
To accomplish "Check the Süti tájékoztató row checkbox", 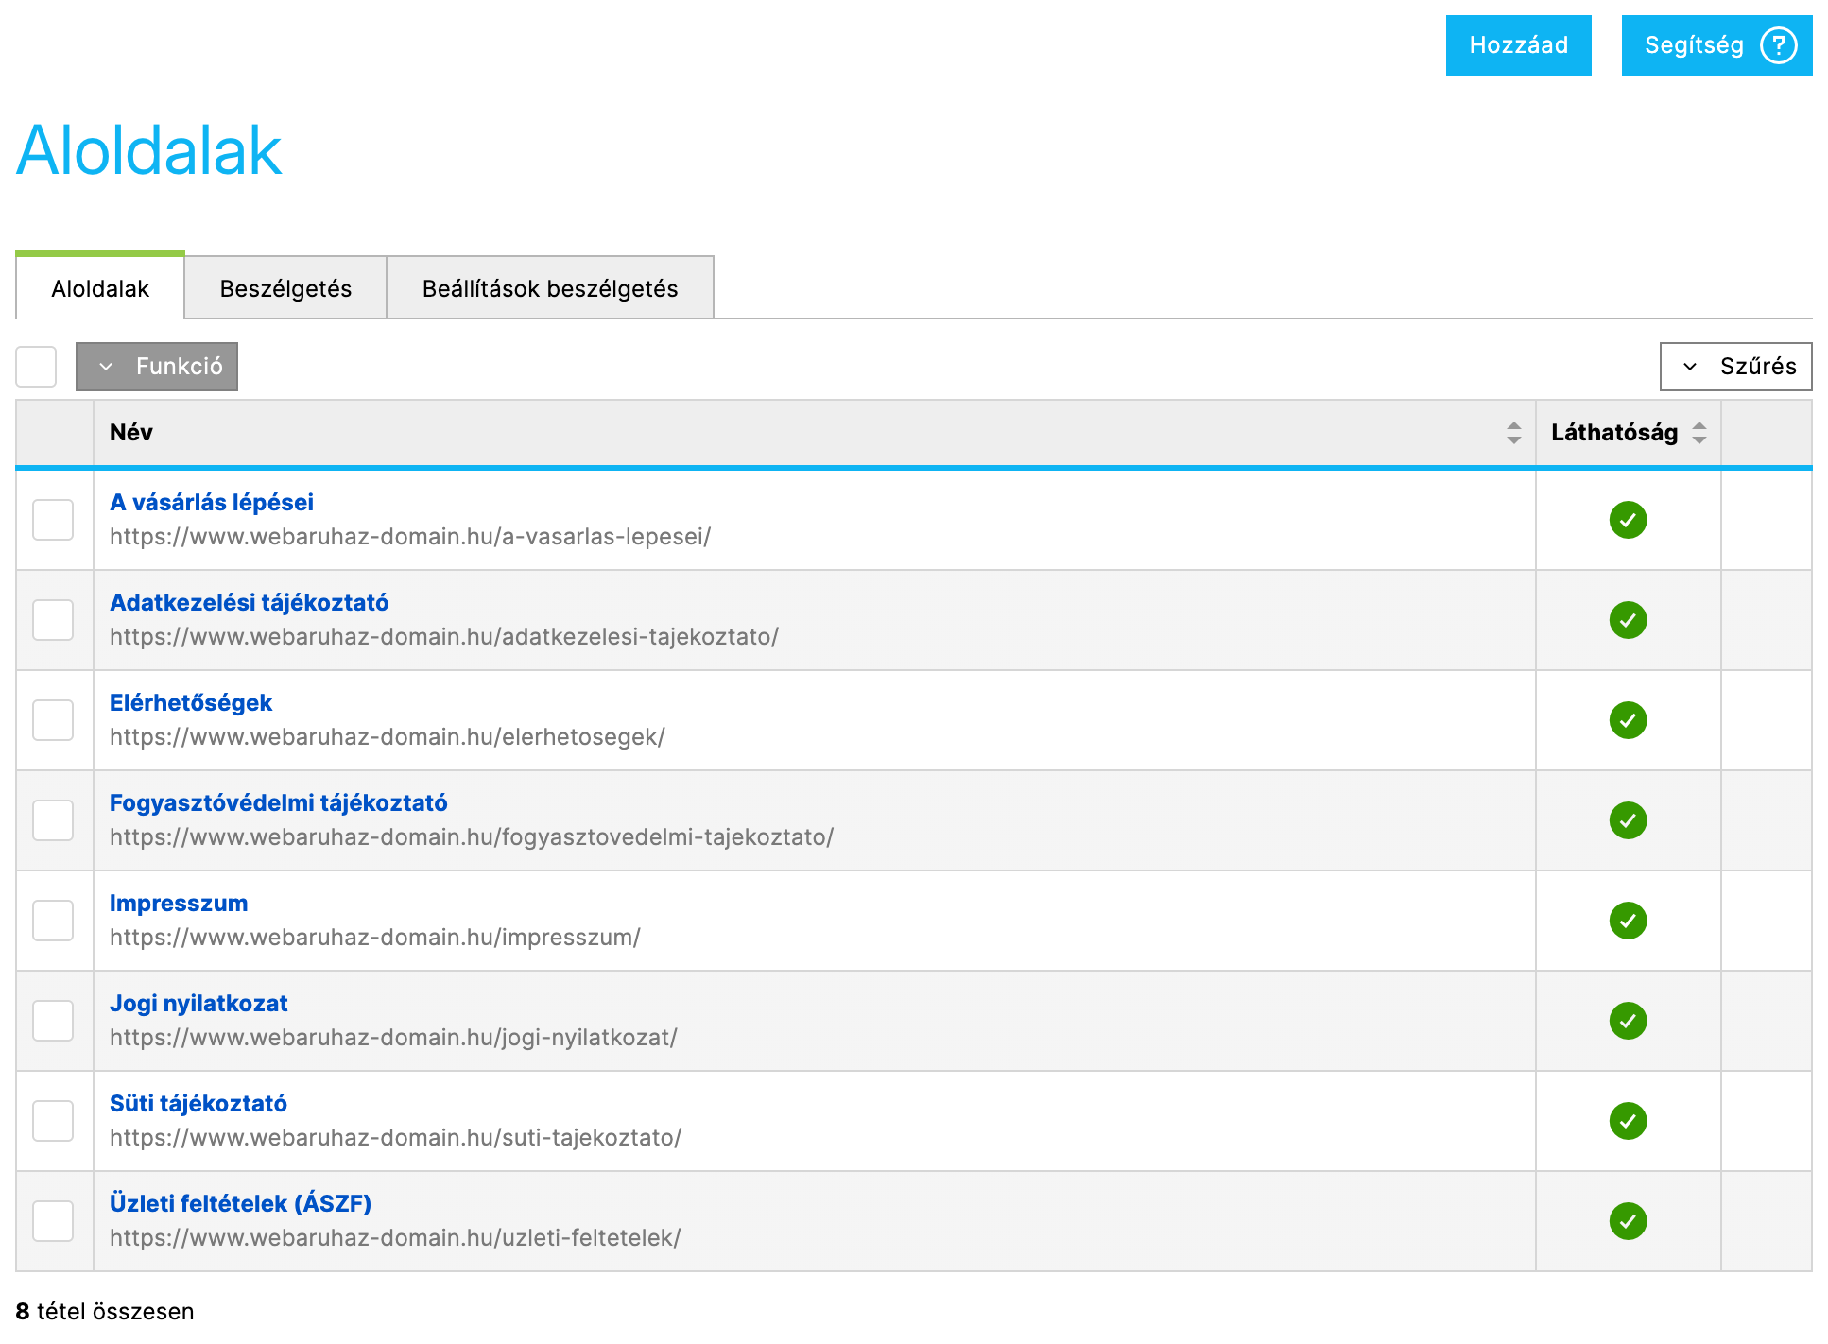I will pyautogui.click(x=53, y=1121).
